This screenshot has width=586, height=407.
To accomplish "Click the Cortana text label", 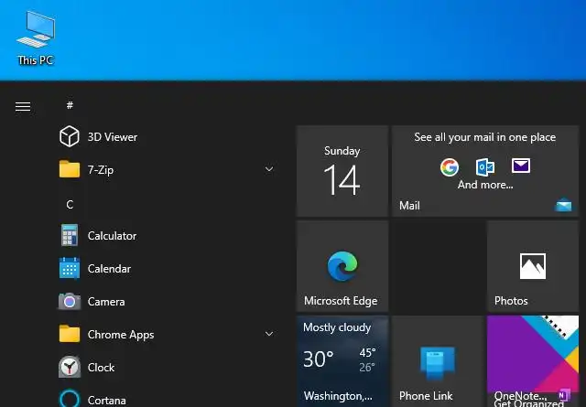I will click(x=106, y=401).
